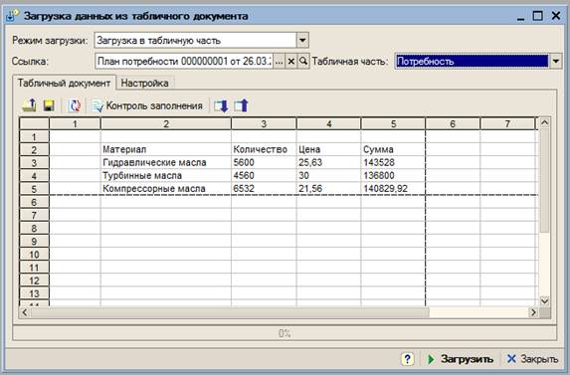Image resolution: width=570 pixels, height=375 pixels.
Task: Open the linked document via magnifier icon
Action: tap(303, 62)
